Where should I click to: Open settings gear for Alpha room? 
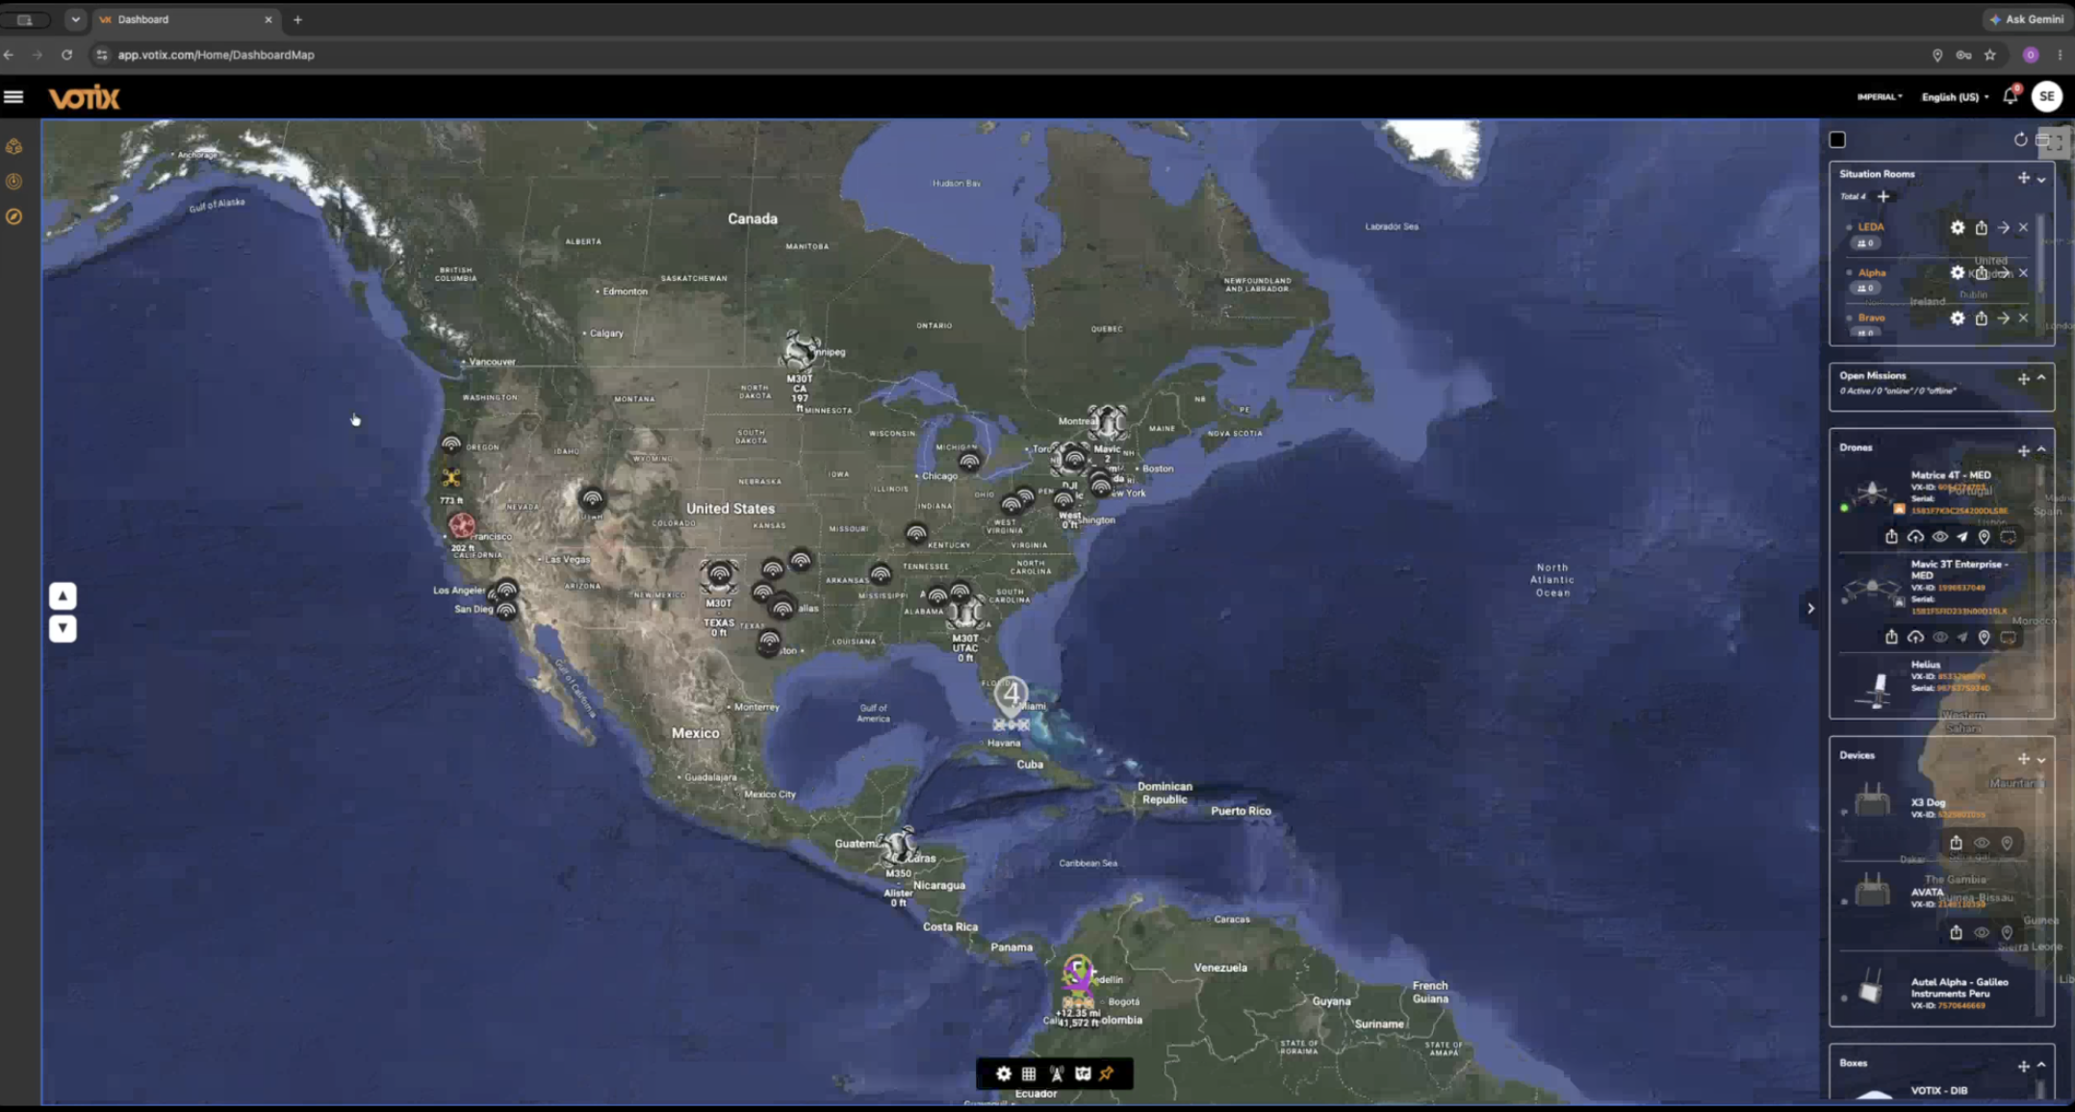click(1958, 273)
